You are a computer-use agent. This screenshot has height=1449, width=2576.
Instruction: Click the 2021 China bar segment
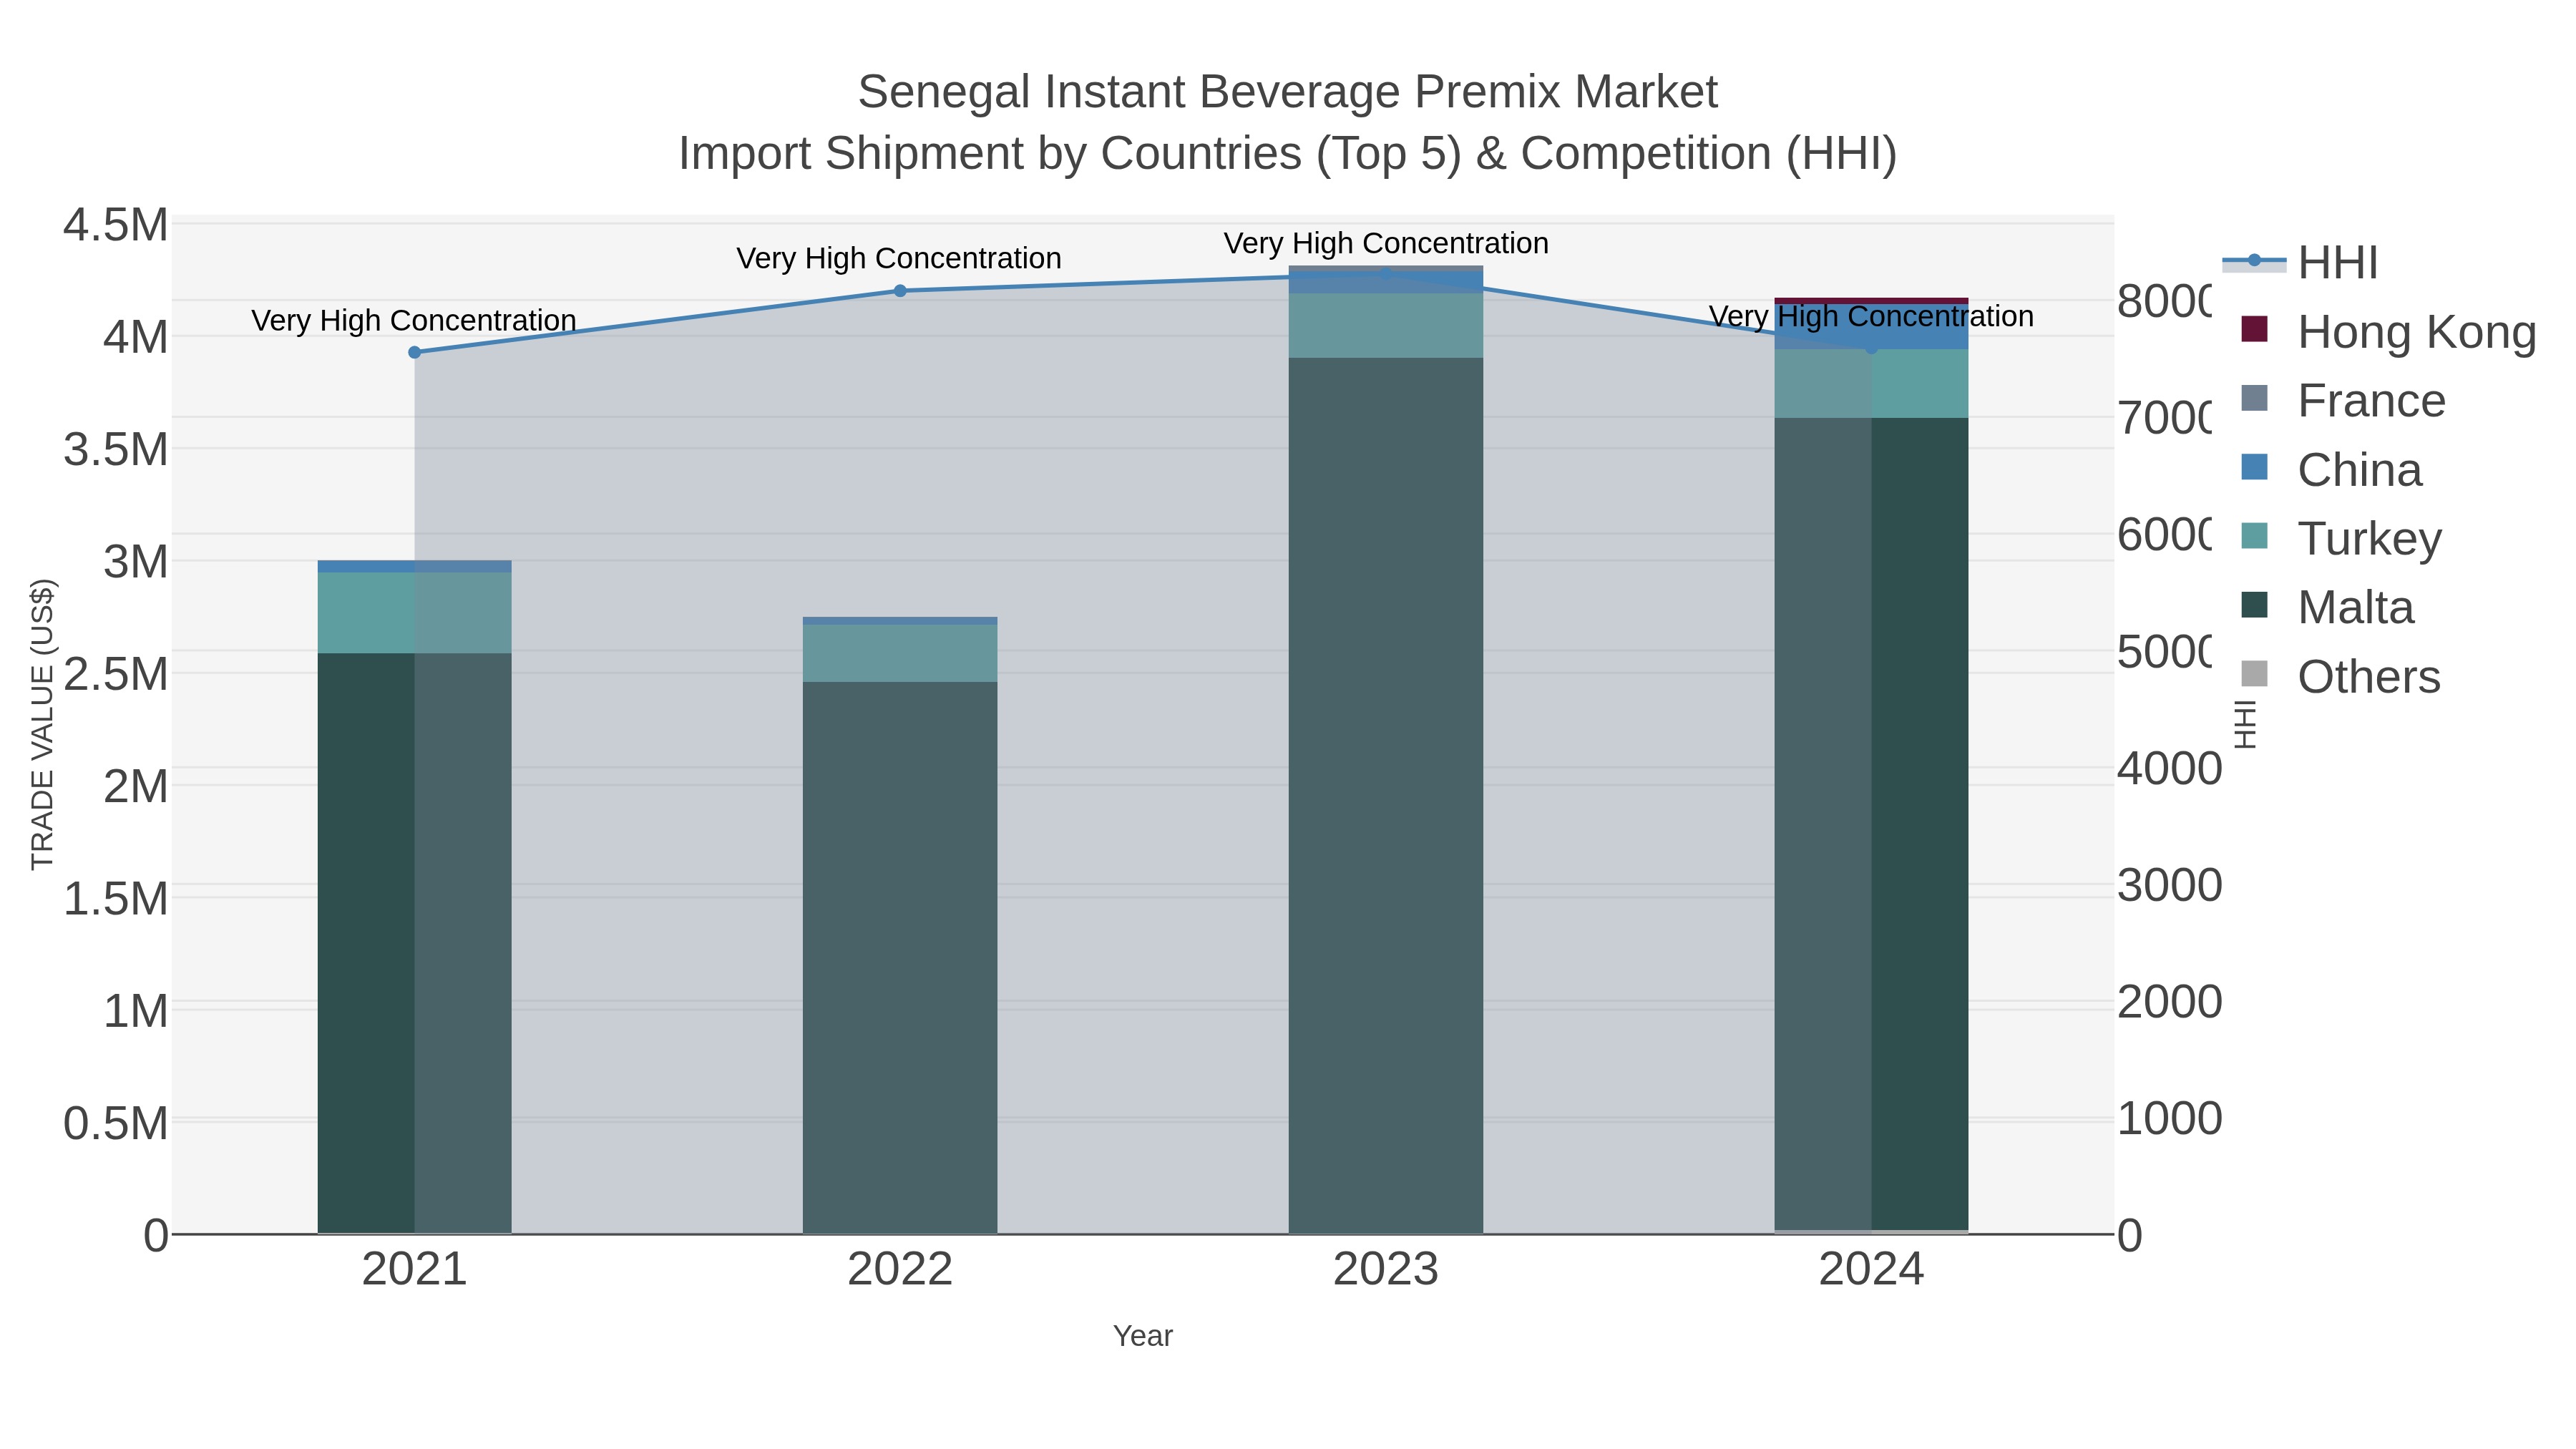[x=415, y=567]
